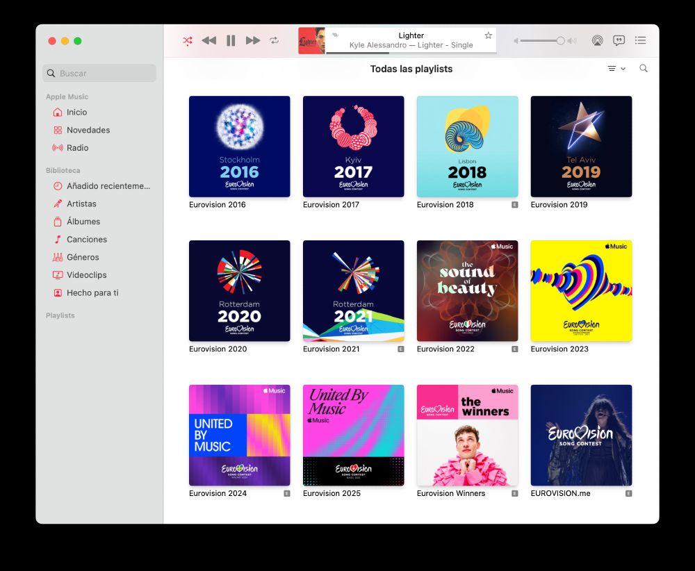The width and height of the screenshot is (695, 571).
Task: Click the Eurovision 2023 title text
Action: (559, 349)
